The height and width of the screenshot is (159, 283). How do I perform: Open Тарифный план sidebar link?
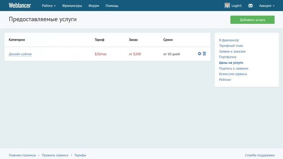coord(231,45)
